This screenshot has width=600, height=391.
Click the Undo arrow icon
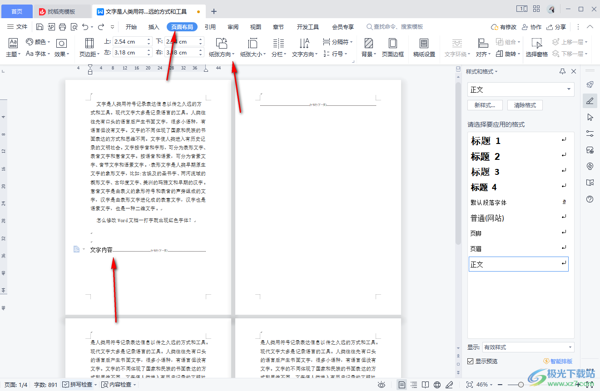[x=85, y=27]
